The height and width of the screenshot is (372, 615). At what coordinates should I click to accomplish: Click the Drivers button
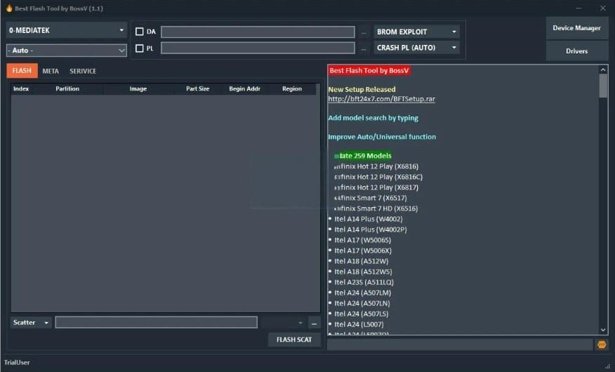[x=576, y=51]
